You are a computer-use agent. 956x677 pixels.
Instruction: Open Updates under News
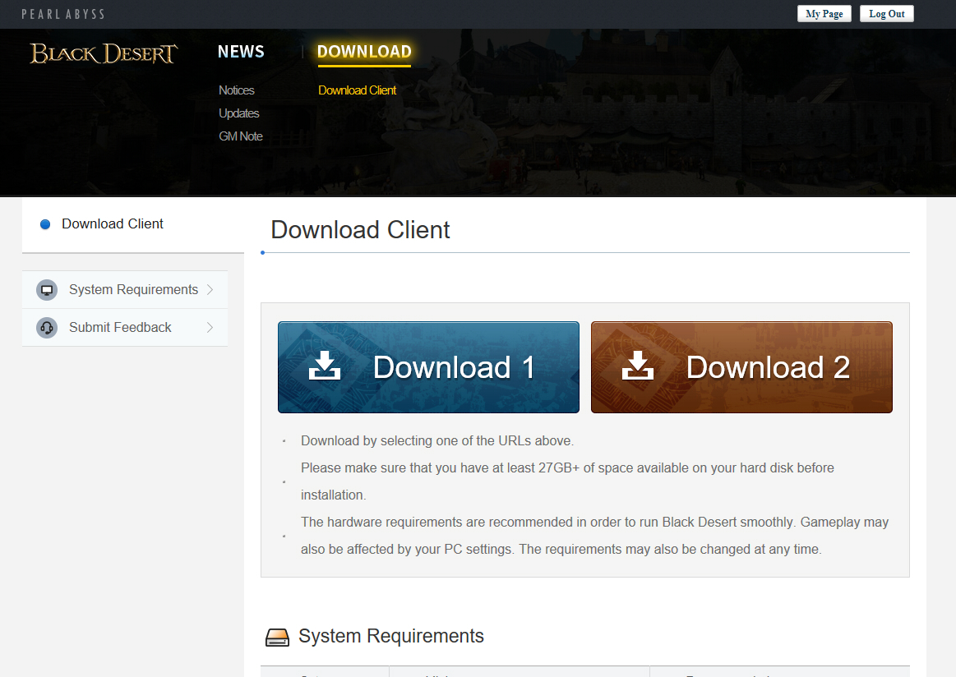[x=239, y=113]
